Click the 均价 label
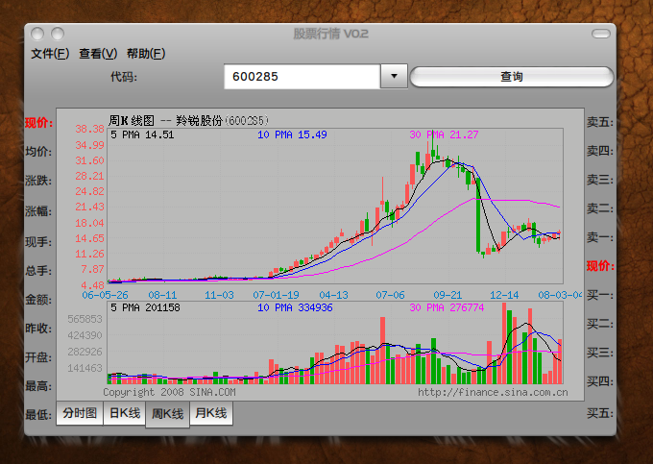The height and width of the screenshot is (464, 653). coord(38,152)
